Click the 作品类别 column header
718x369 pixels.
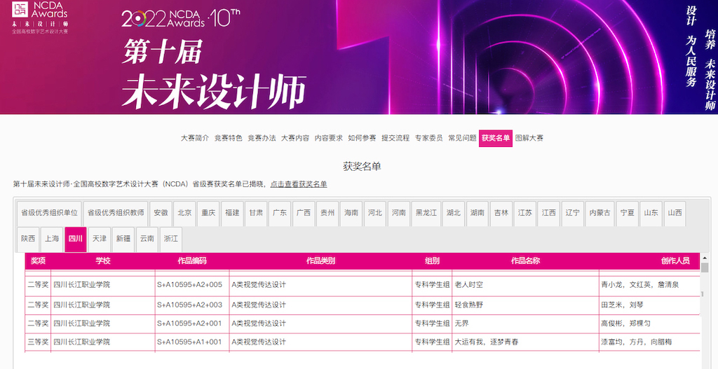coord(320,261)
